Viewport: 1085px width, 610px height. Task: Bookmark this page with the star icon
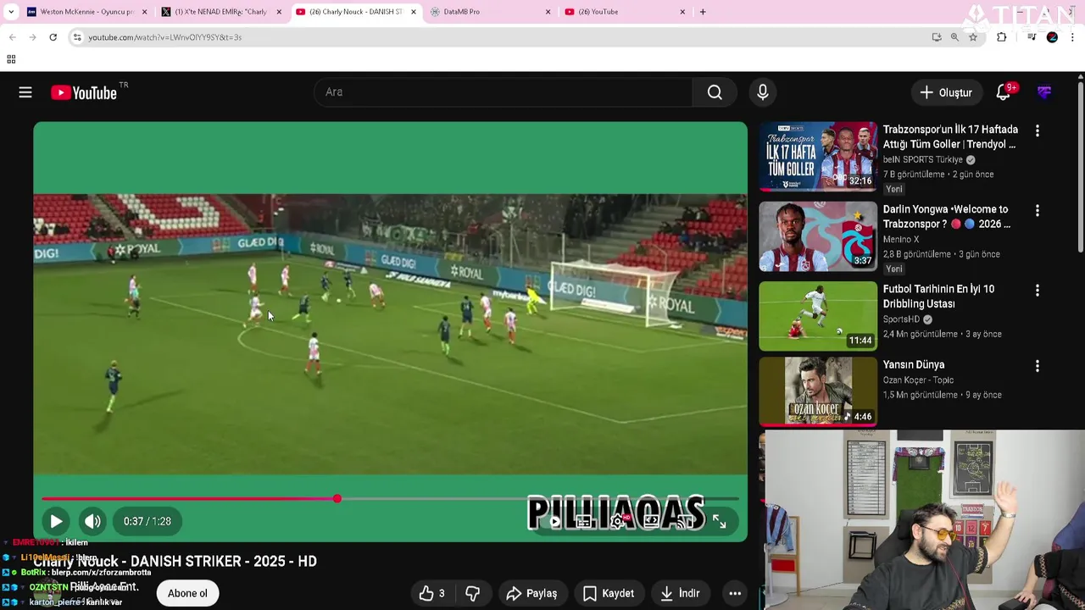click(973, 37)
